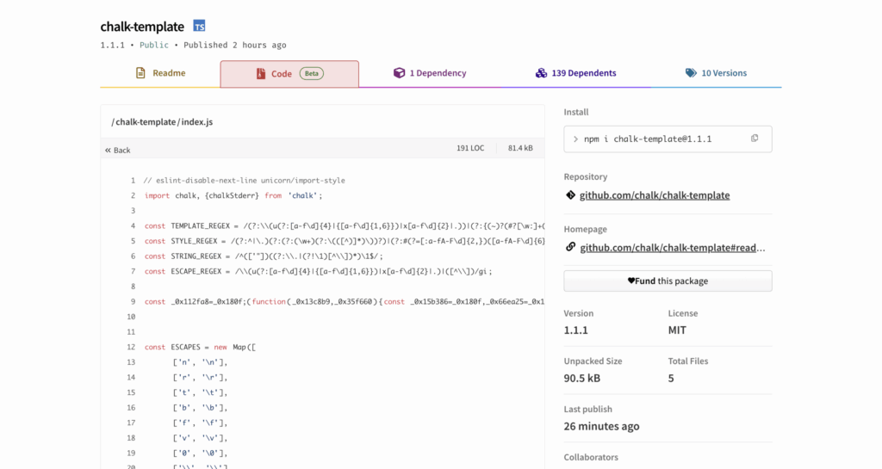Click line number 12 in gutter
882x469 pixels.
point(131,347)
